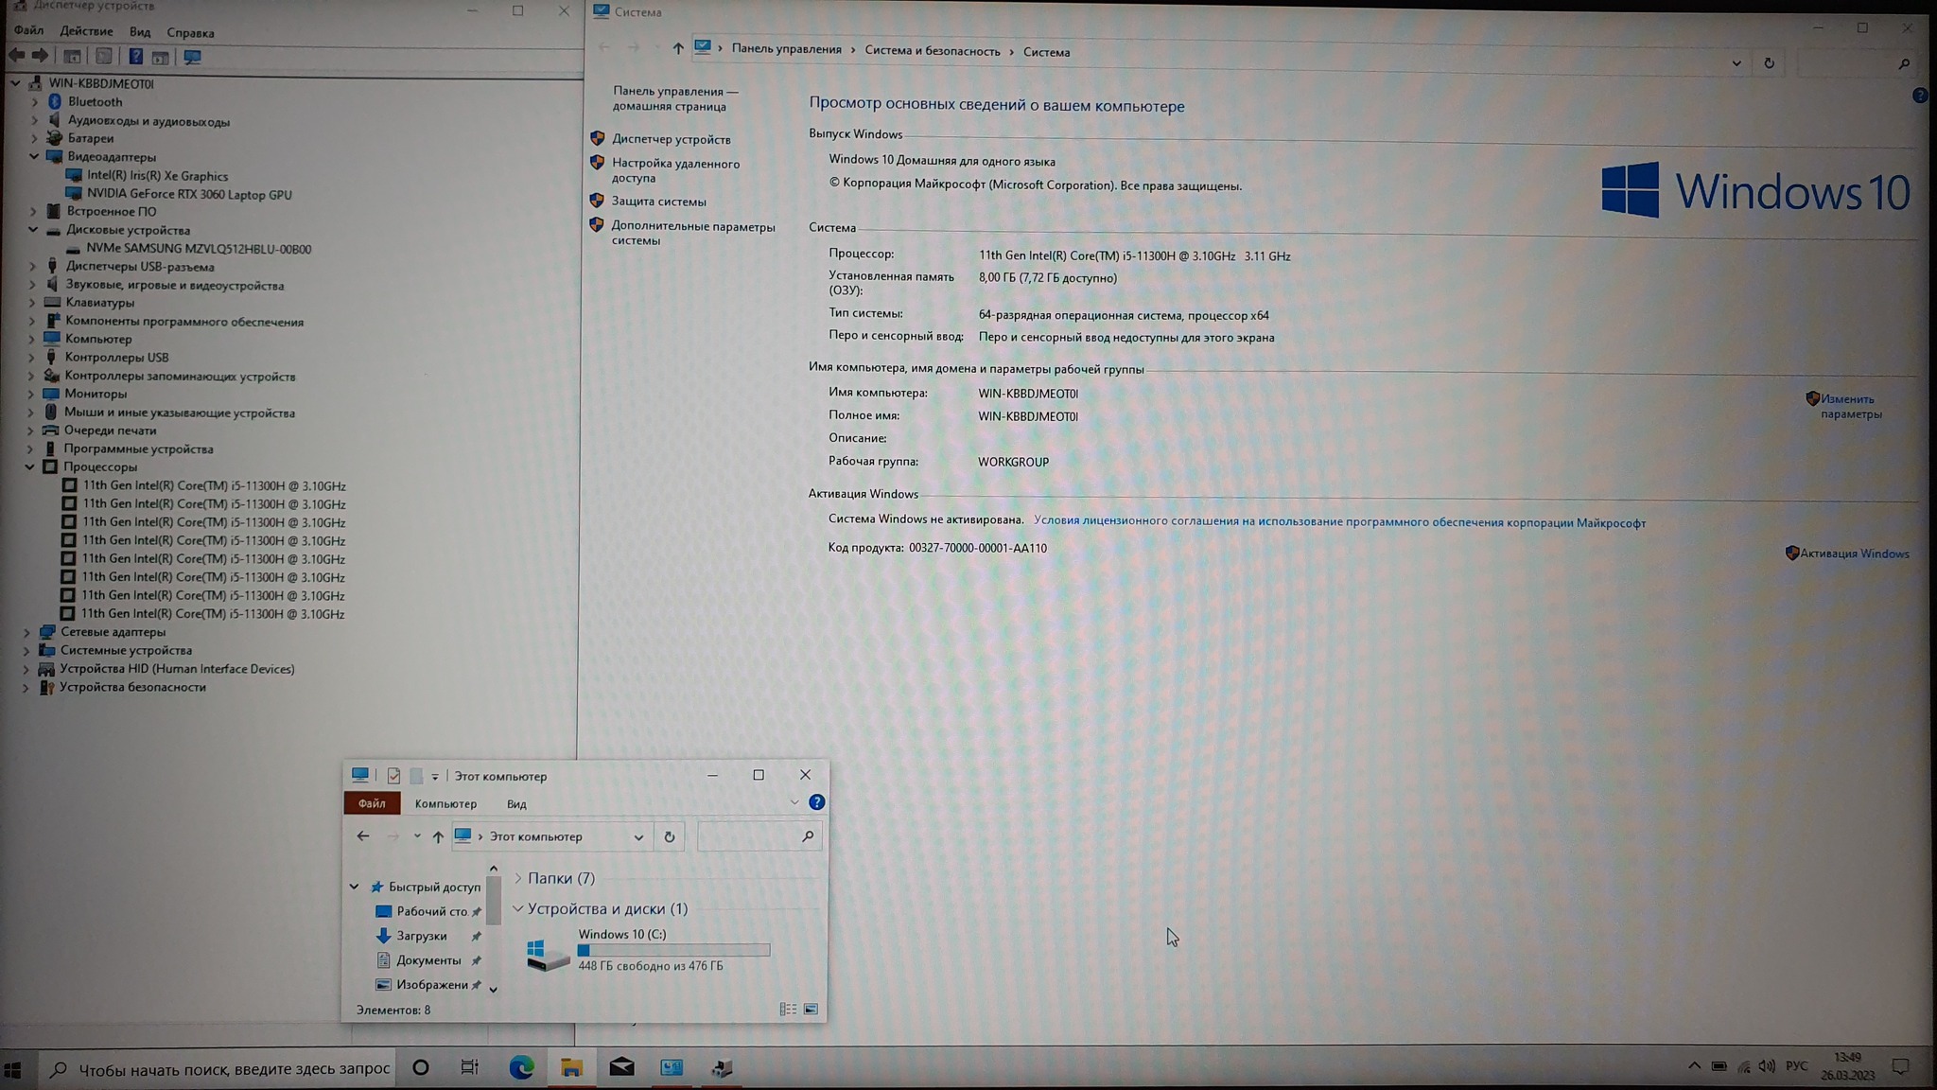Expand the Папки (7) group

(x=517, y=879)
